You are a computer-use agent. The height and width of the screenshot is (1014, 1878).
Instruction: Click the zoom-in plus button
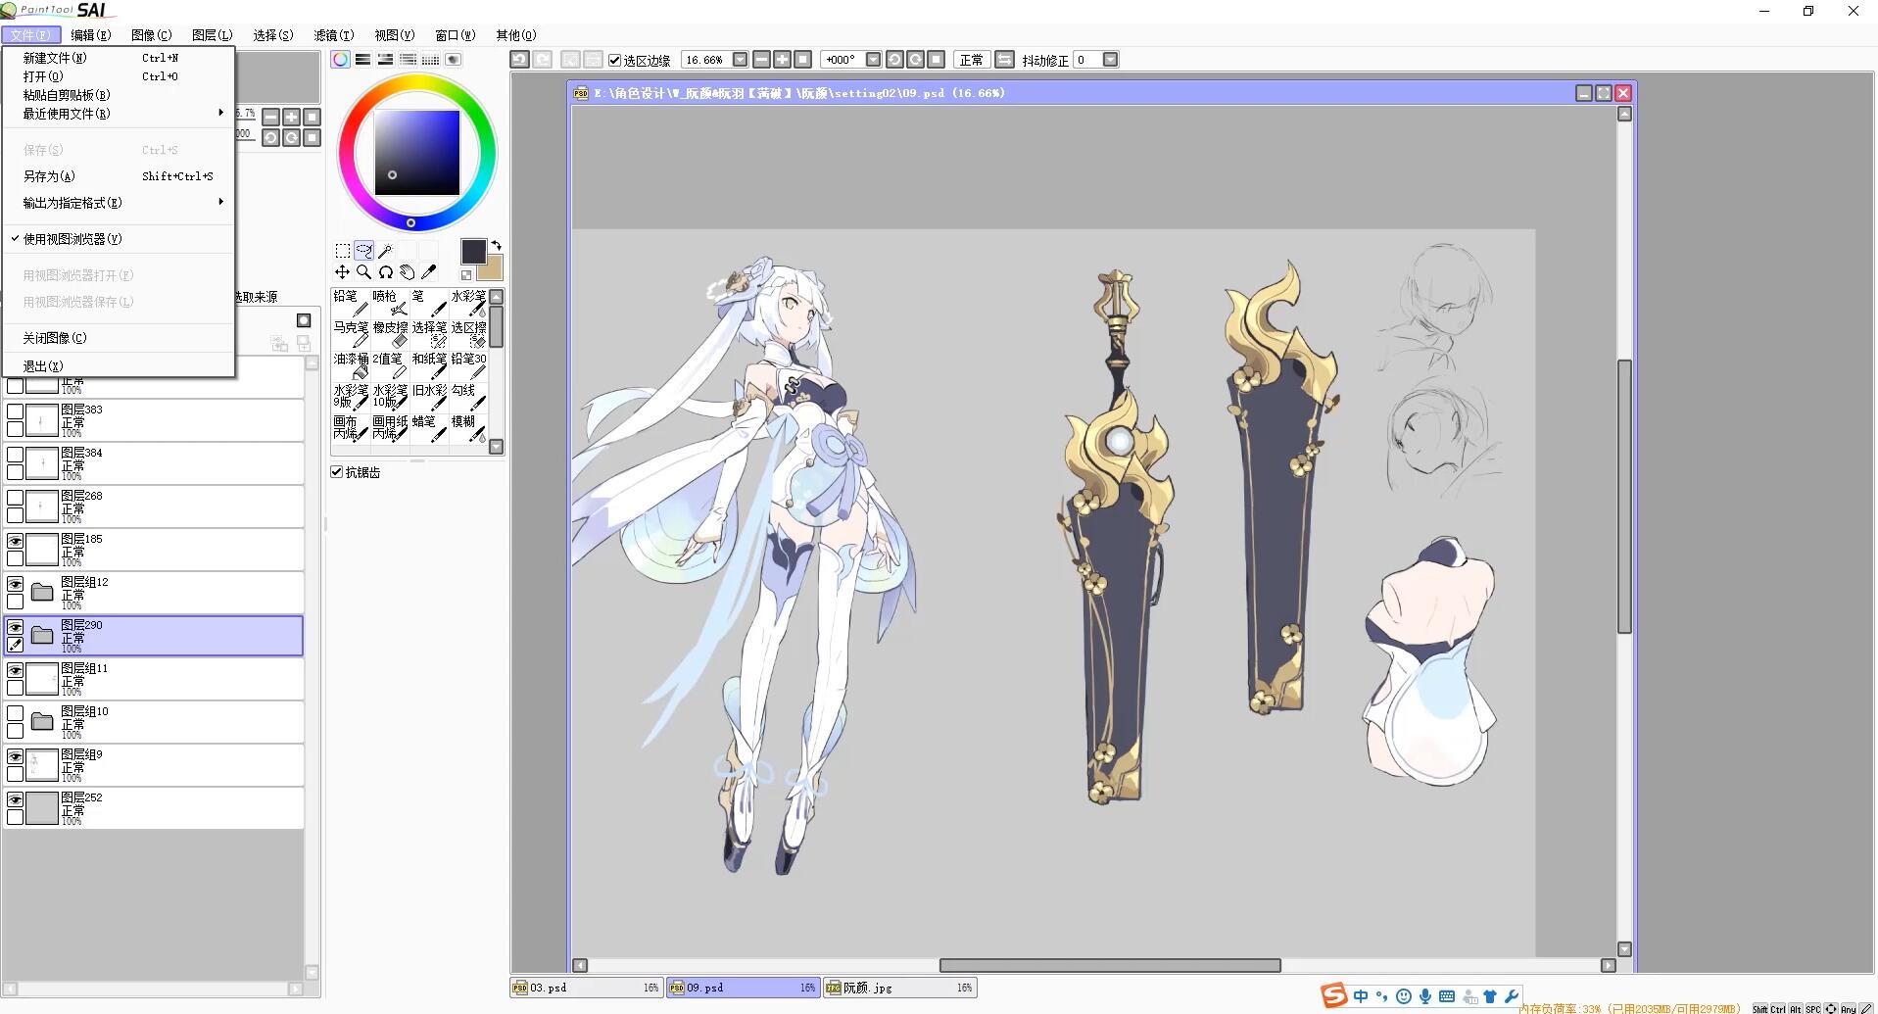782,60
